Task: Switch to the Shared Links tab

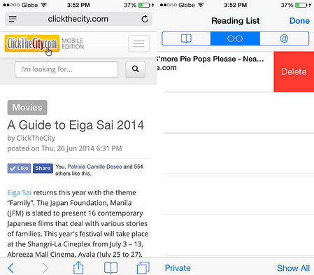Action: click(x=284, y=38)
